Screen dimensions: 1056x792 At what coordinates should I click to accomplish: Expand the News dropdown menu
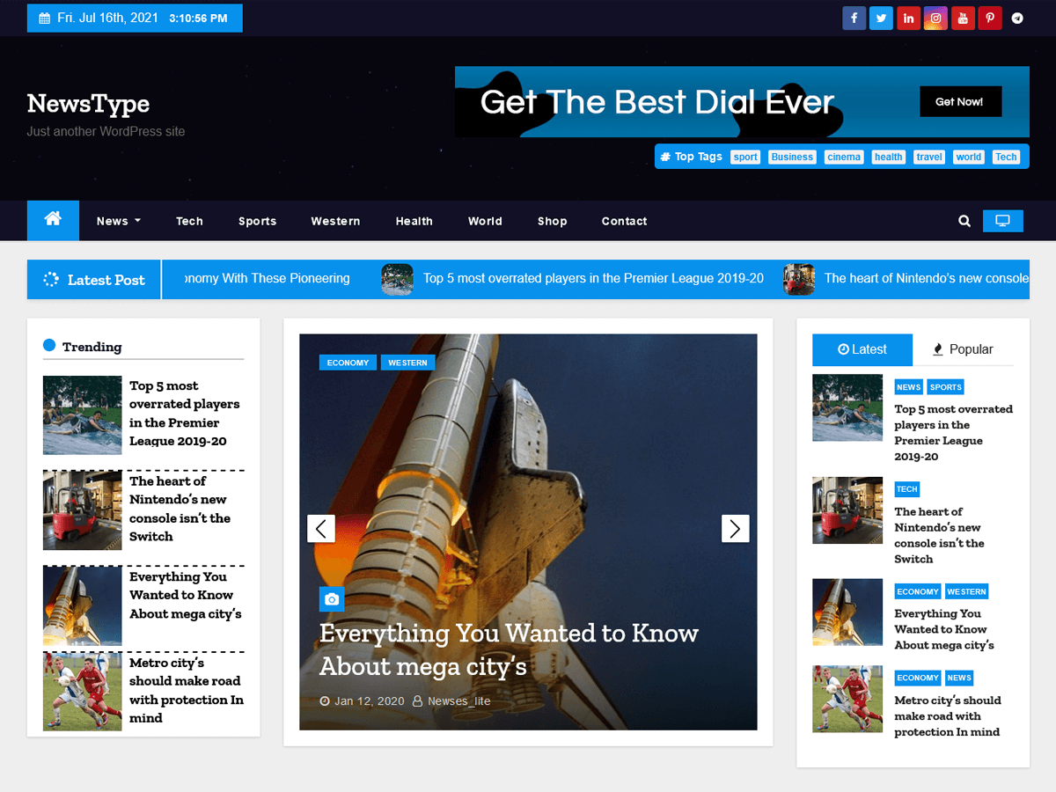pyautogui.click(x=118, y=221)
